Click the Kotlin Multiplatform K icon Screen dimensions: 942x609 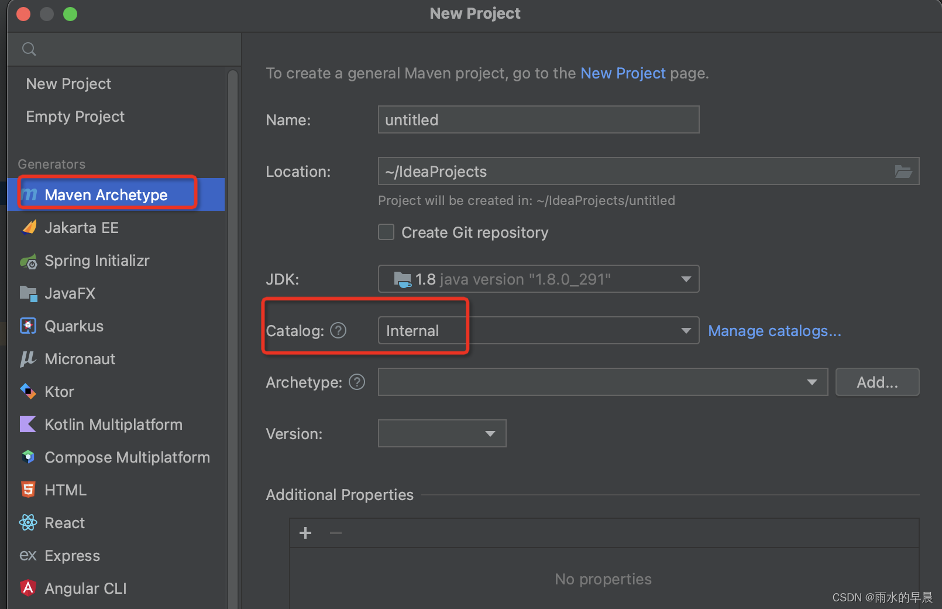click(28, 424)
